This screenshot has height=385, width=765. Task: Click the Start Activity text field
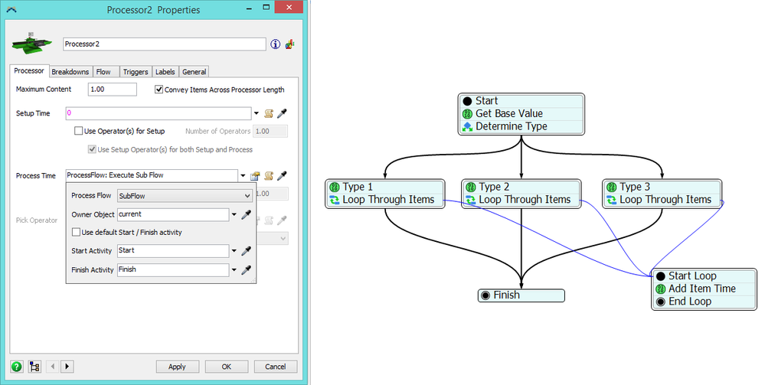[173, 251]
